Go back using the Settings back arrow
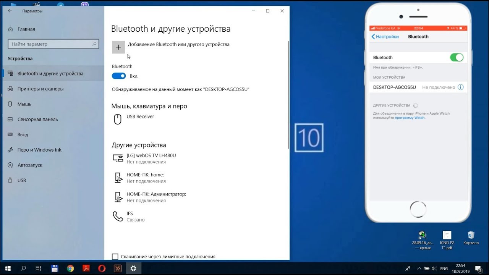489x275 pixels. 10,11
